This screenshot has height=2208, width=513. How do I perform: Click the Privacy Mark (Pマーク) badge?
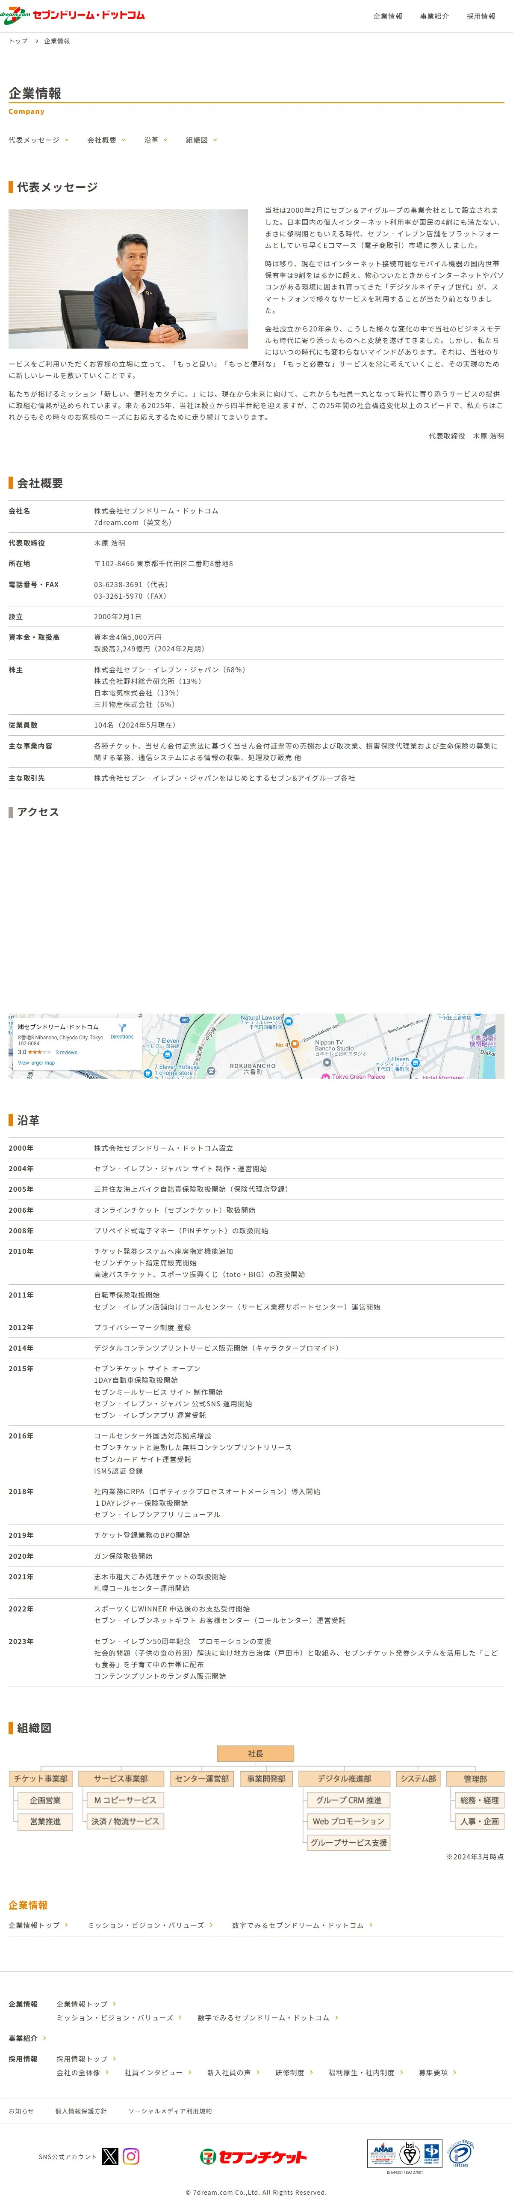point(461,2153)
